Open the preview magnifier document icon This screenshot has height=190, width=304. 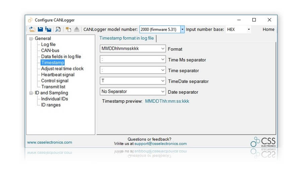coord(58,29)
